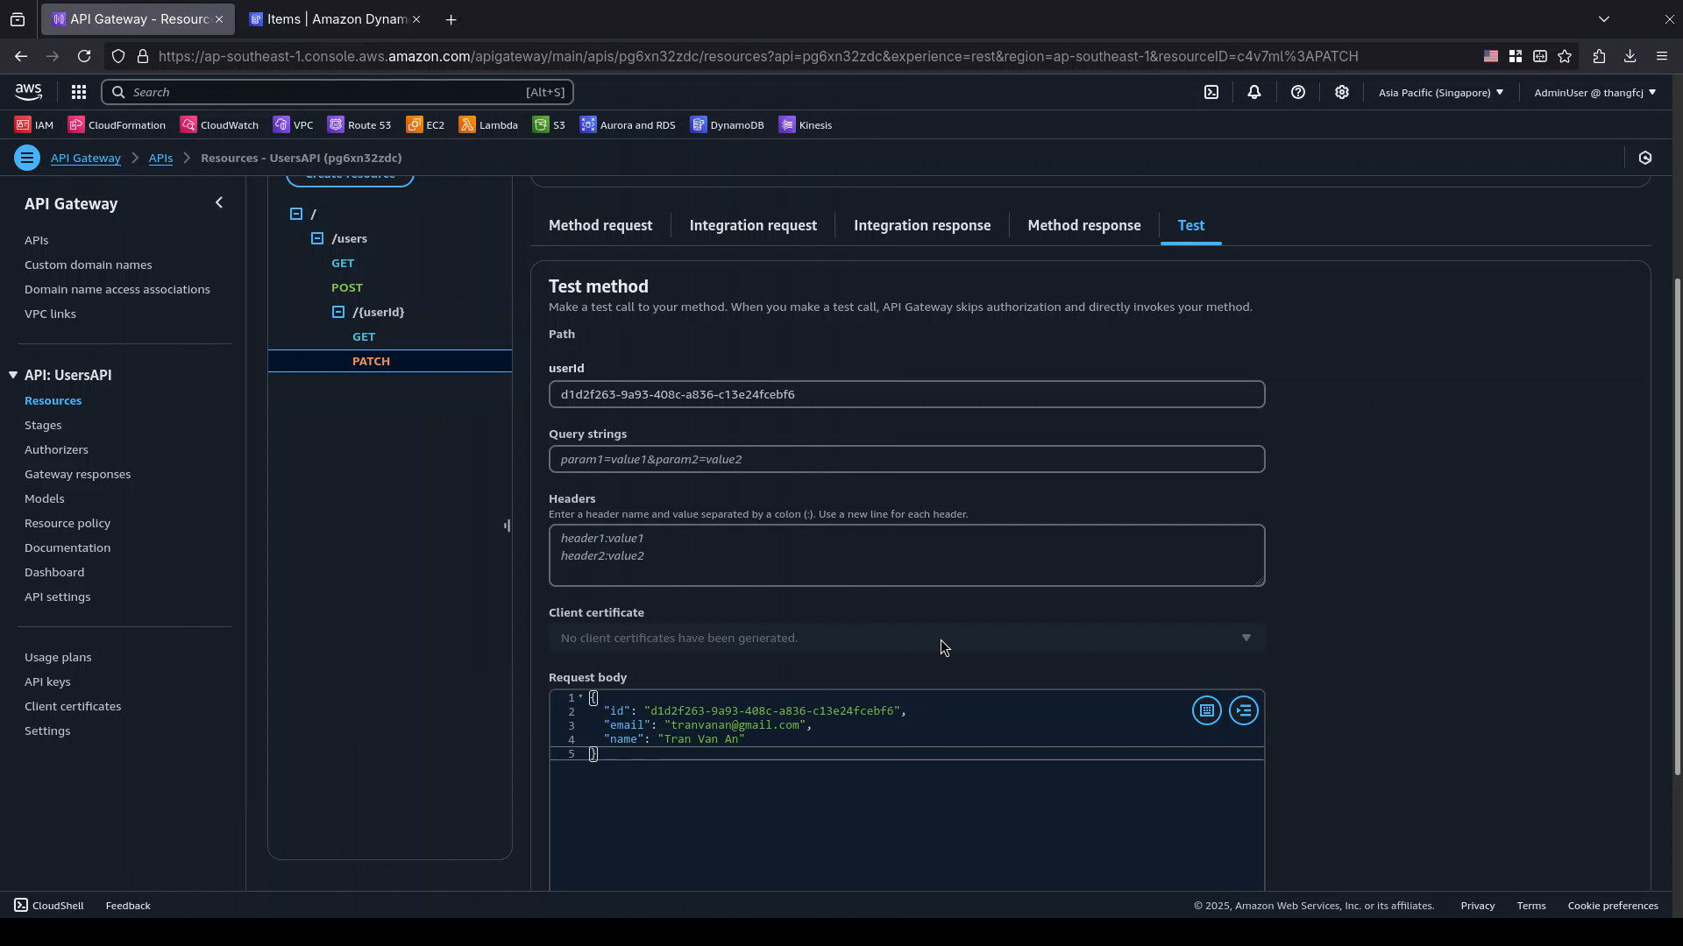This screenshot has height=946, width=1683.
Task: Open the CloudFormation shortcut
Action: pos(117,125)
